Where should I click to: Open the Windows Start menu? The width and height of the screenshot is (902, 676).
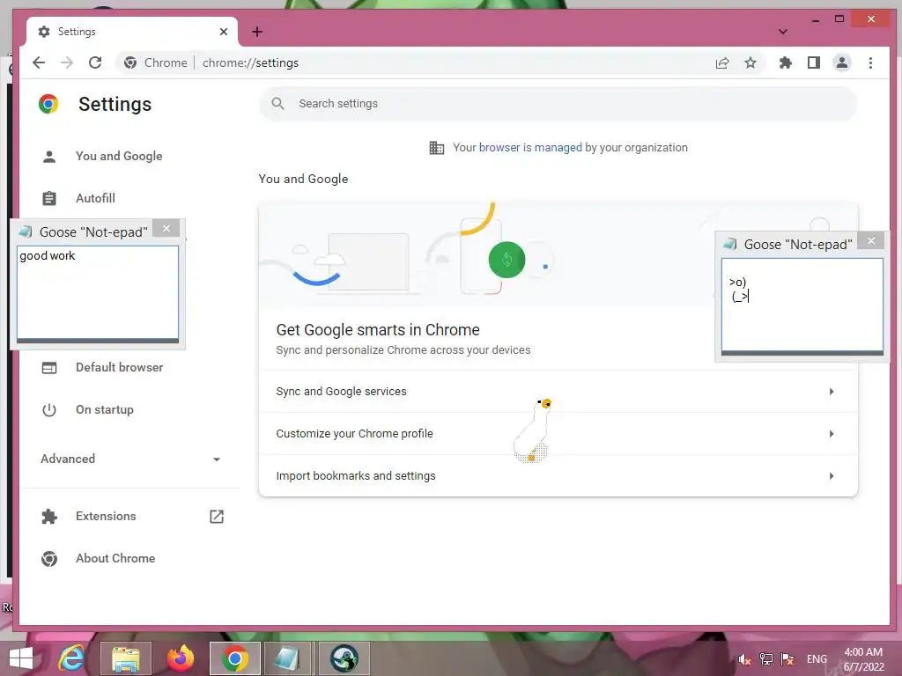pyautogui.click(x=21, y=658)
